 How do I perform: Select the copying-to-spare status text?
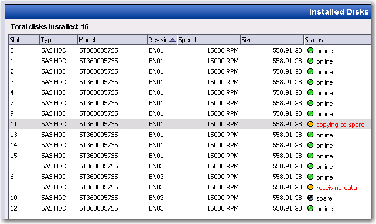pyautogui.click(x=340, y=125)
